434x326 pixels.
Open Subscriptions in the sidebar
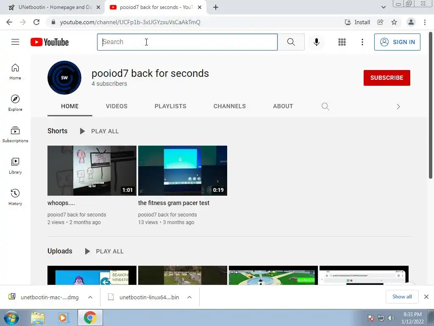pyautogui.click(x=15, y=135)
